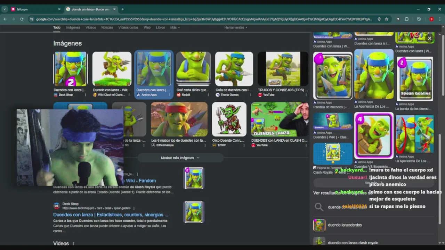Open Deck Shop search result card thumbnail
Image resolution: width=445 pixels, height=250 pixels.
click(194, 212)
